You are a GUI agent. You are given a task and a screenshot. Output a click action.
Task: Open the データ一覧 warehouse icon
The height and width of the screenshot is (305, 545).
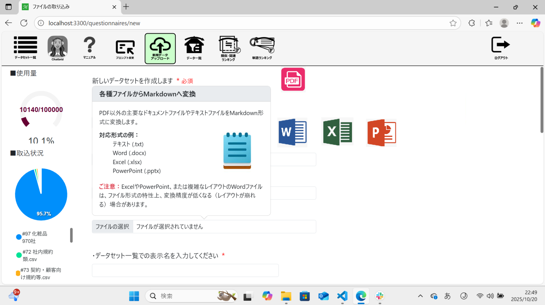[x=194, y=48]
